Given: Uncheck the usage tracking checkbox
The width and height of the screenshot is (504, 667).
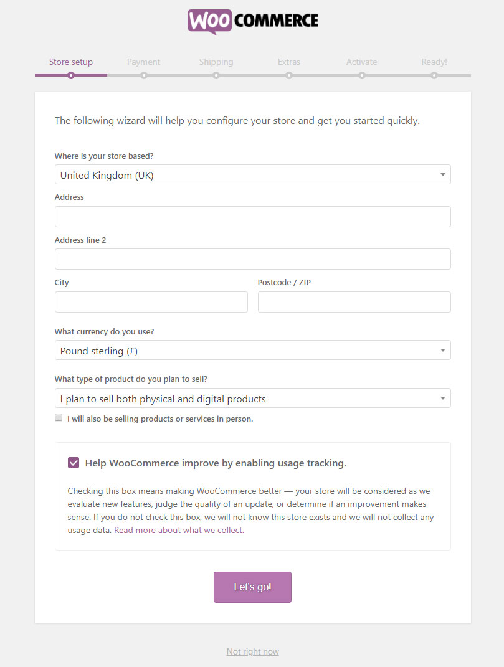Looking at the screenshot, I should [74, 463].
